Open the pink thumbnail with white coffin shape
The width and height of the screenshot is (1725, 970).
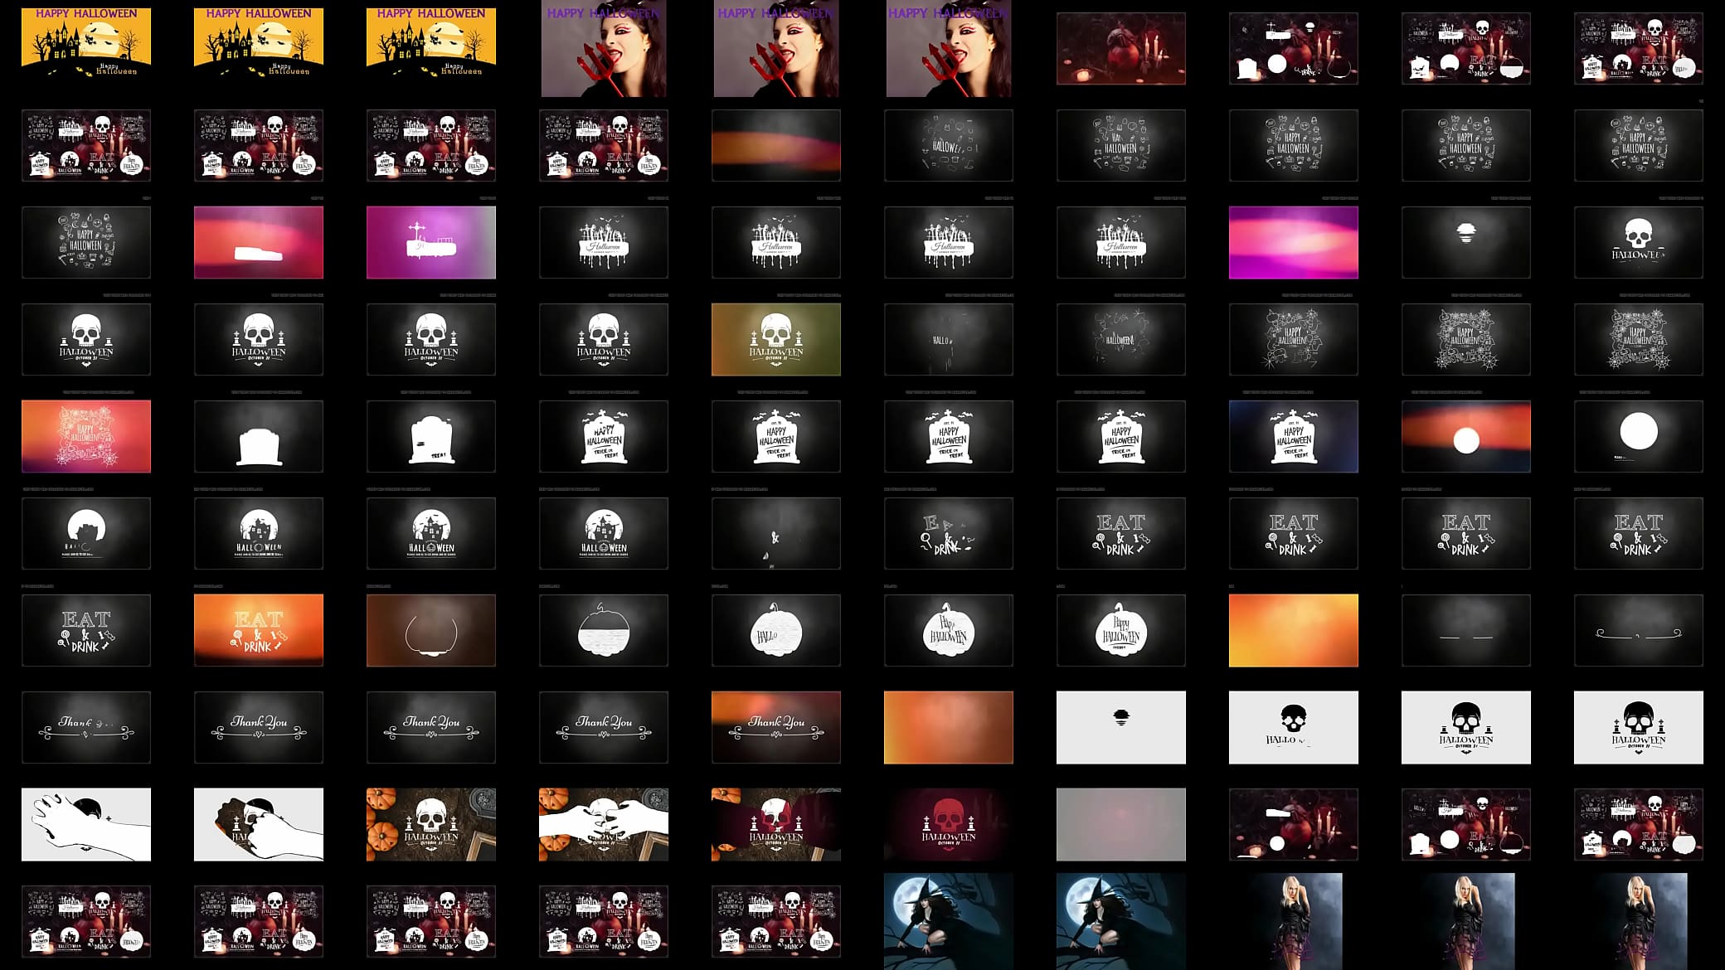[259, 242]
